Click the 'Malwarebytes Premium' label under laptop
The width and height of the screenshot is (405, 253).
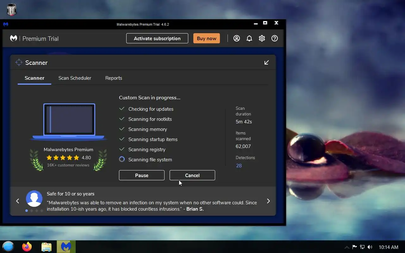pos(68,150)
